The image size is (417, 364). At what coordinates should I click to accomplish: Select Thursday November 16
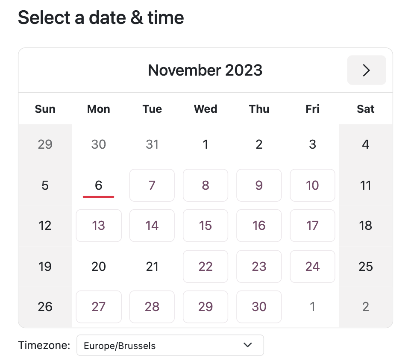click(x=259, y=226)
